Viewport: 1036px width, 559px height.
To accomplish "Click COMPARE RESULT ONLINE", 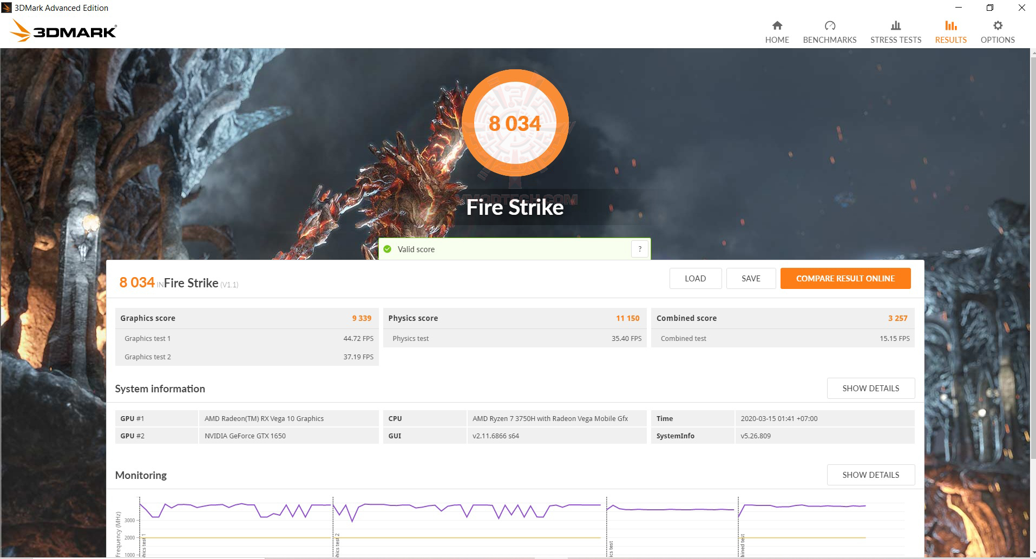I will point(845,278).
